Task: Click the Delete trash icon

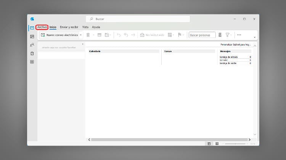Action: (x=88, y=35)
